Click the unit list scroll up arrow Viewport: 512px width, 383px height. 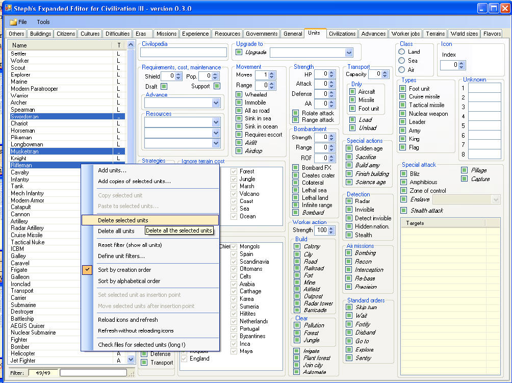click(131, 45)
